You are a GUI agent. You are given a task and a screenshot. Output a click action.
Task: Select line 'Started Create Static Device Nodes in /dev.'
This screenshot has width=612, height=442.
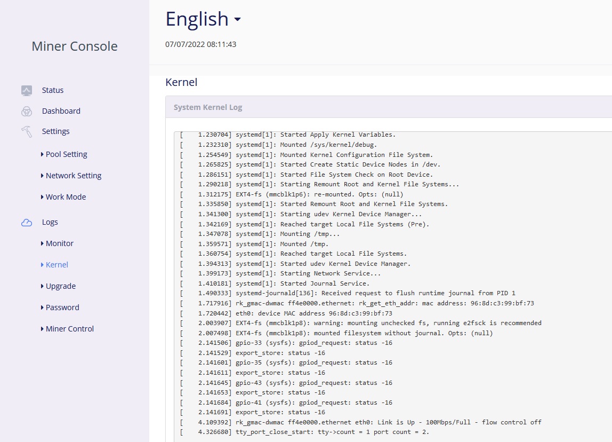click(x=310, y=164)
